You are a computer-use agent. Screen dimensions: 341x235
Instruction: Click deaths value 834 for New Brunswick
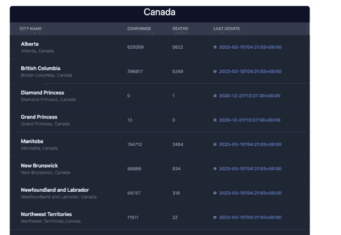point(176,169)
